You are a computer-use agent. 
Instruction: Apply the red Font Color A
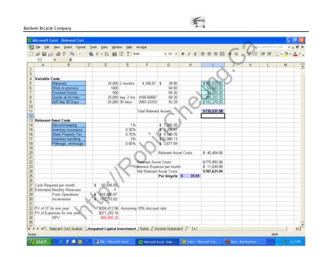pos(296,54)
